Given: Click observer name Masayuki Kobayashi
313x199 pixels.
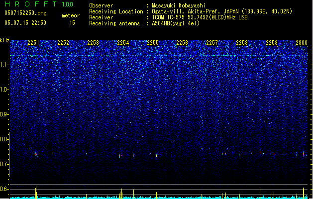Looking at the screenshot, I should (178, 5).
